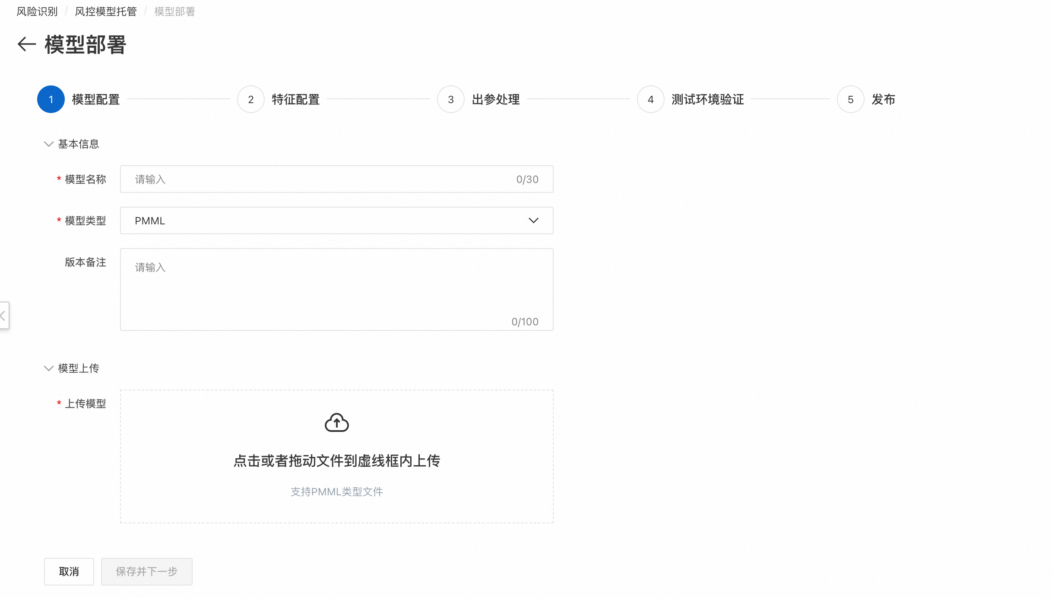Click the 0/100 character counter
Screen dimensions: 1052x598
525,322
